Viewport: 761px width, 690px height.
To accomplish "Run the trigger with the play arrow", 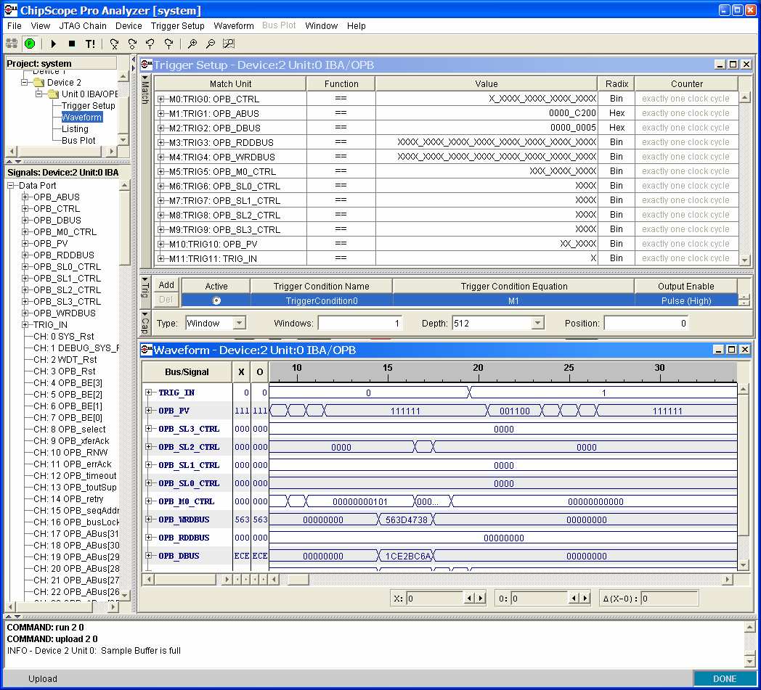I will 54,44.
